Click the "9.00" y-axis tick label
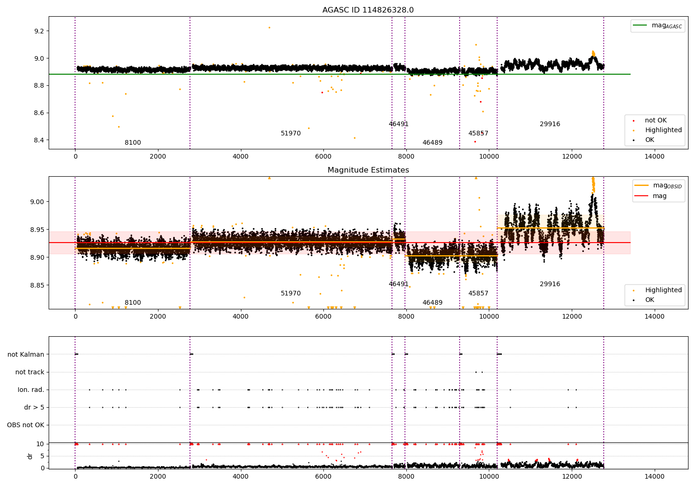The width and height of the screenshot is (695, 487). coord(37,202)
